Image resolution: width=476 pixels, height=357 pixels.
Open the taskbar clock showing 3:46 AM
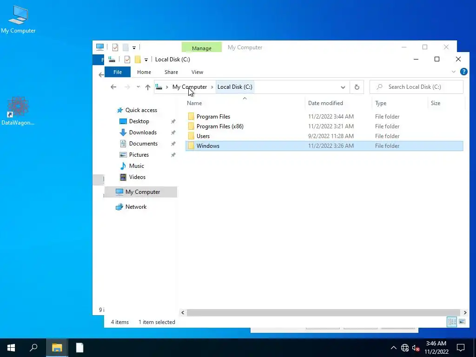436,348
